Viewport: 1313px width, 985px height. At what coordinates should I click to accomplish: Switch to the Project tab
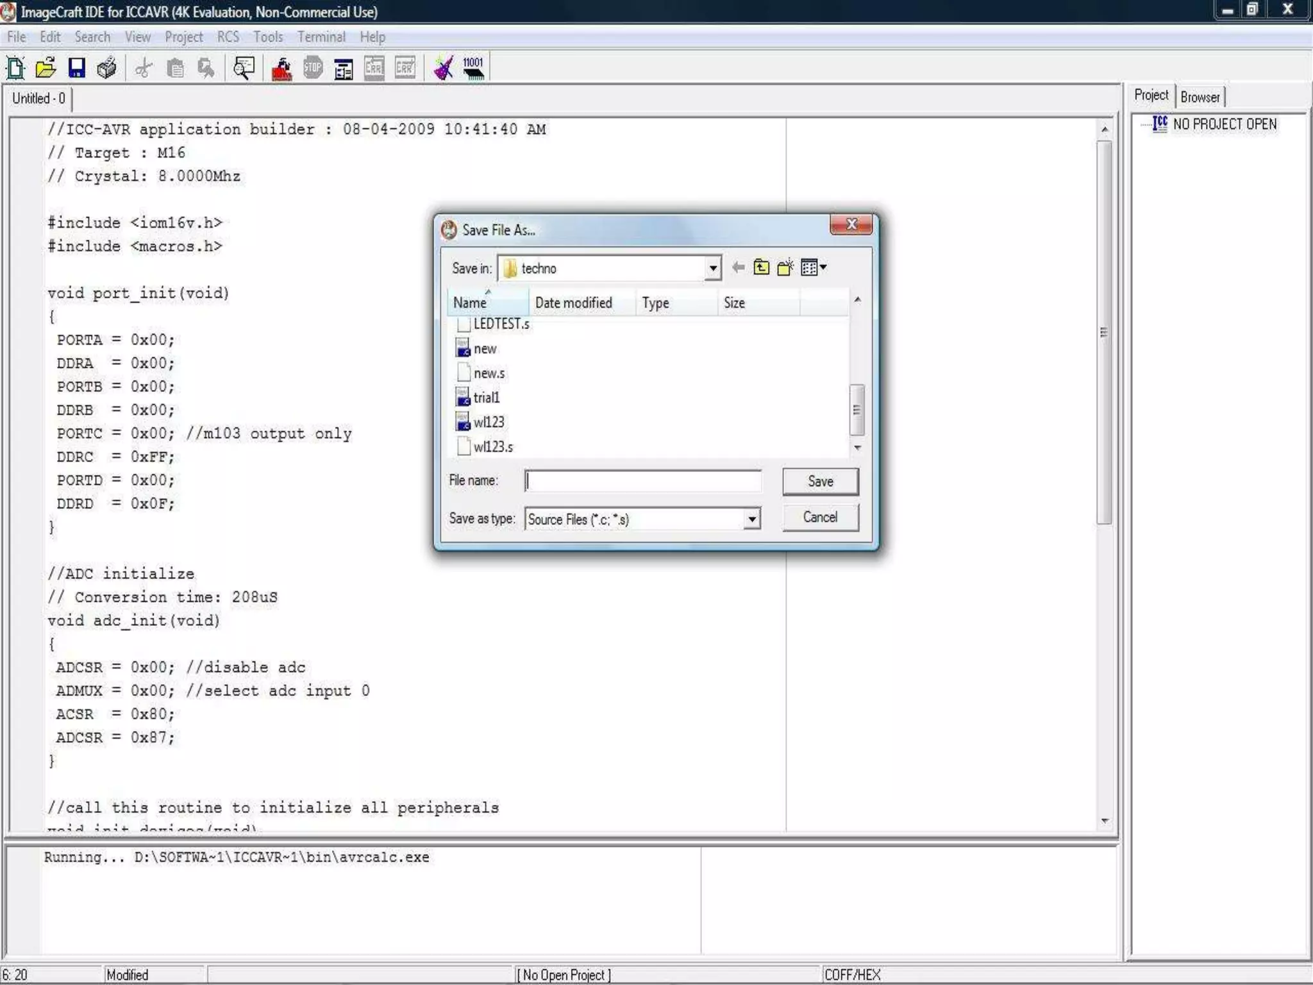pyautogui.click(x=1151, y=95)
